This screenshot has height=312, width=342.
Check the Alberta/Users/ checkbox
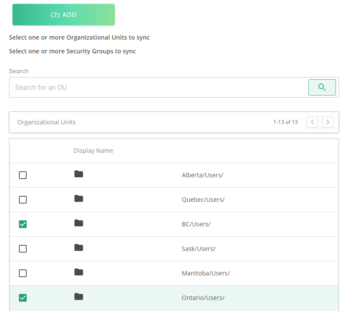tap(23, 175)
